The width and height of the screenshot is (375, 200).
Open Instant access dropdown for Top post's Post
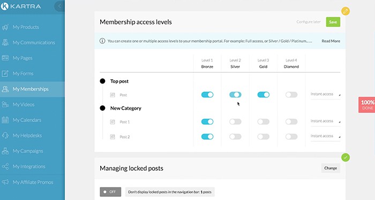point(325,94)
